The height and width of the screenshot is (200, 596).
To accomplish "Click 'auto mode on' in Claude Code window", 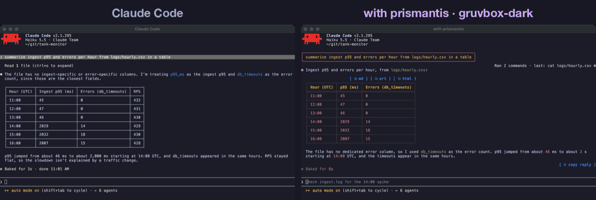I will [25, 190].
